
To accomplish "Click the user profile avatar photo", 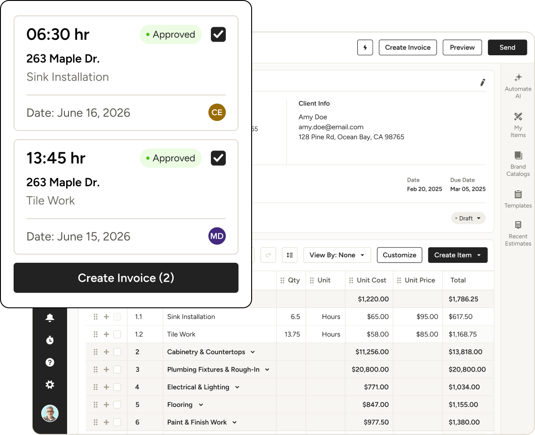I will pyautogui.click(x=50, y=414).
